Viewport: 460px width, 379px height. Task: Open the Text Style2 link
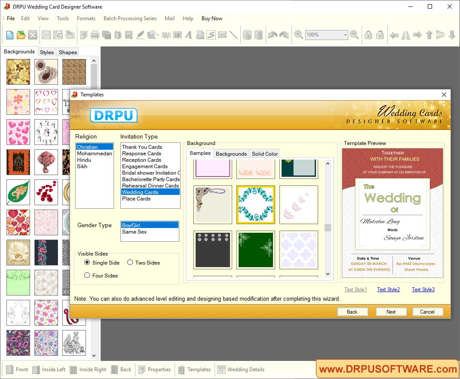click(x=388, y=290)
